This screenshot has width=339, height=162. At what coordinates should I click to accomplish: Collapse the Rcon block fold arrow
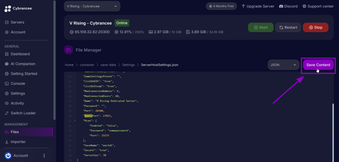click(75, 121)
